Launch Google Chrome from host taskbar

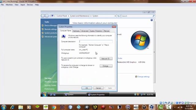(54, 107)
